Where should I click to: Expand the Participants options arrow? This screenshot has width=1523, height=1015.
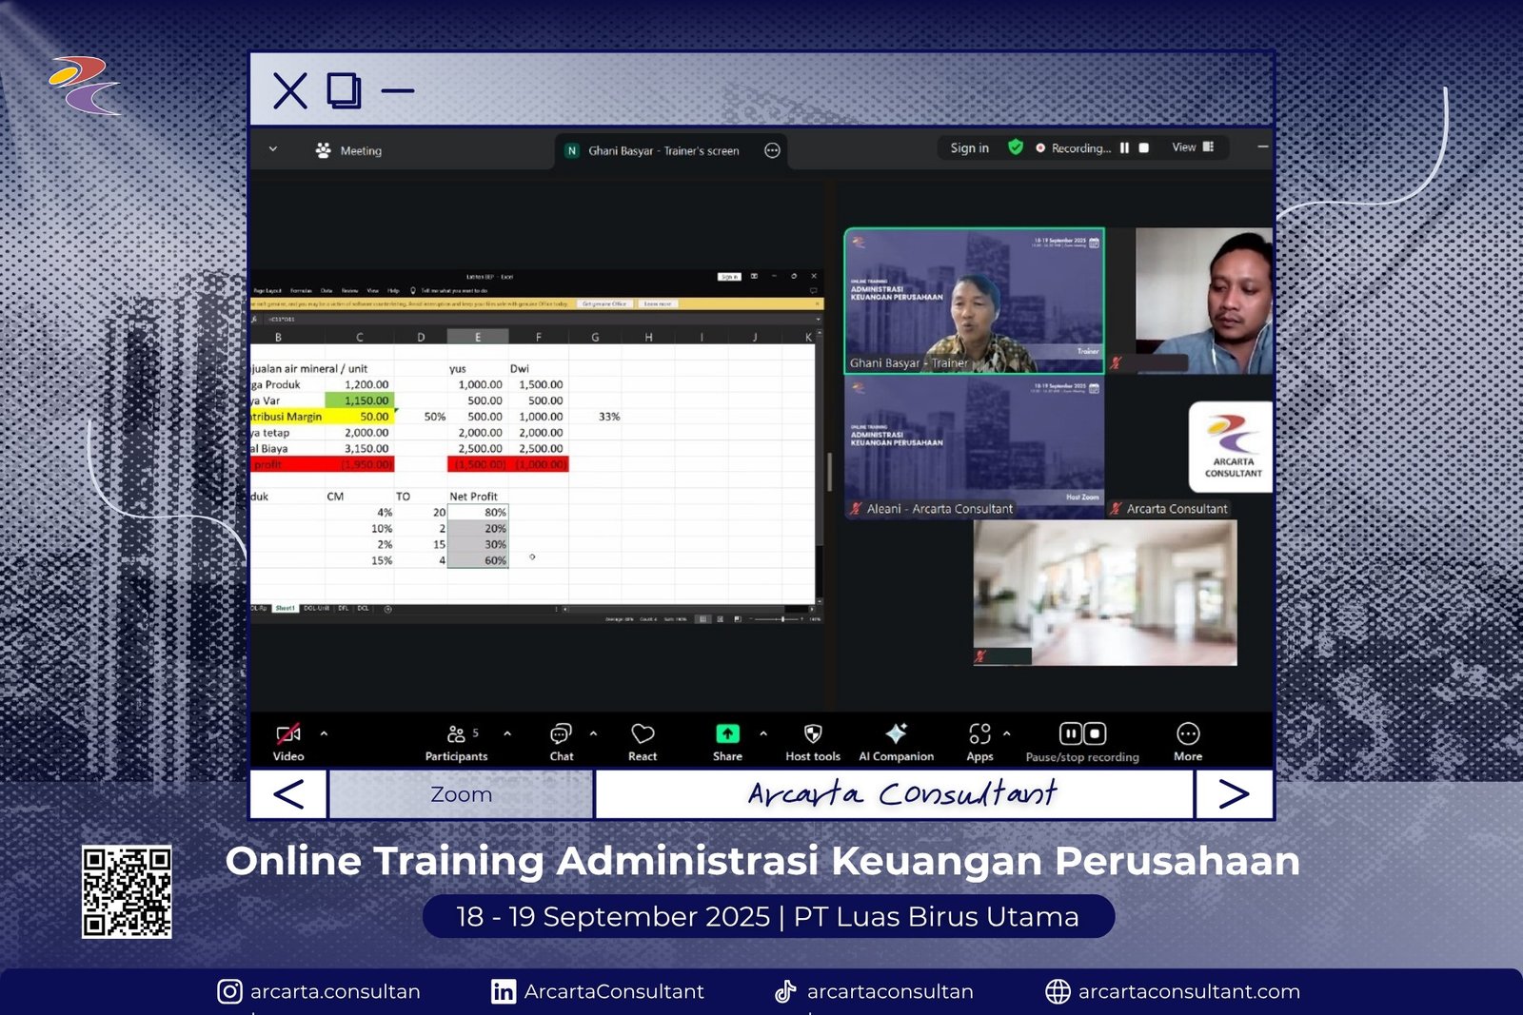pos(507,733)
